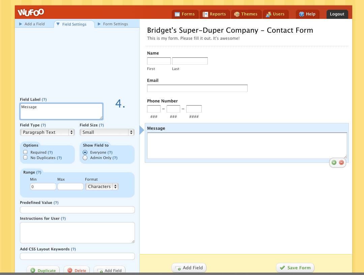Click the Save Form button
The width and height of the screenshot is (364, 275).
tap(295, 268)
